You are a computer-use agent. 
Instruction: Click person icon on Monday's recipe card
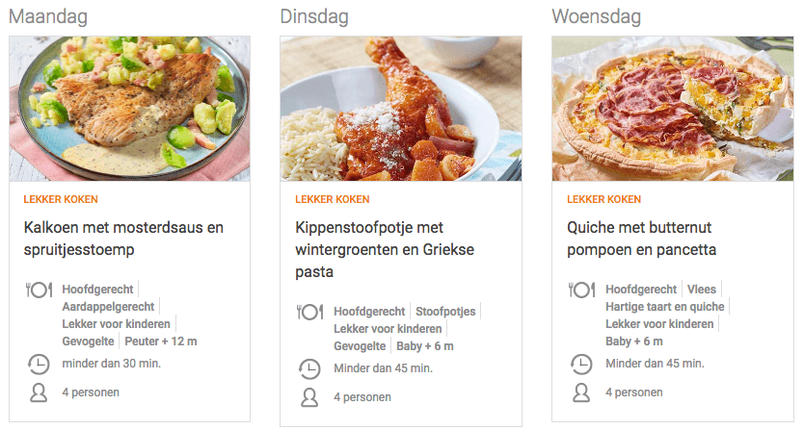tap(39, 392)
